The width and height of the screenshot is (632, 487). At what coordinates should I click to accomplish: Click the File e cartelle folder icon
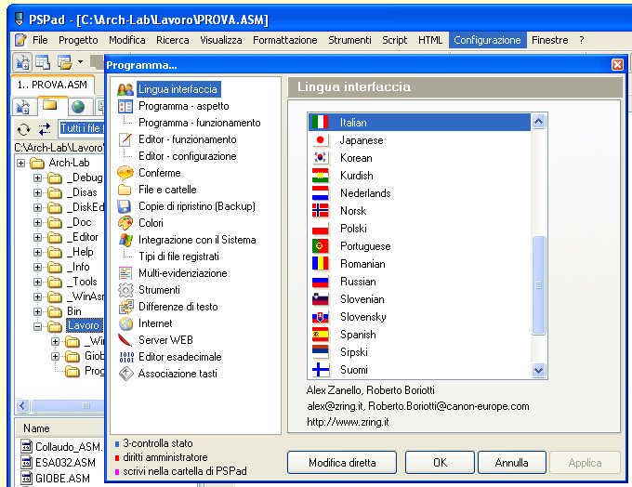point(125,190)
